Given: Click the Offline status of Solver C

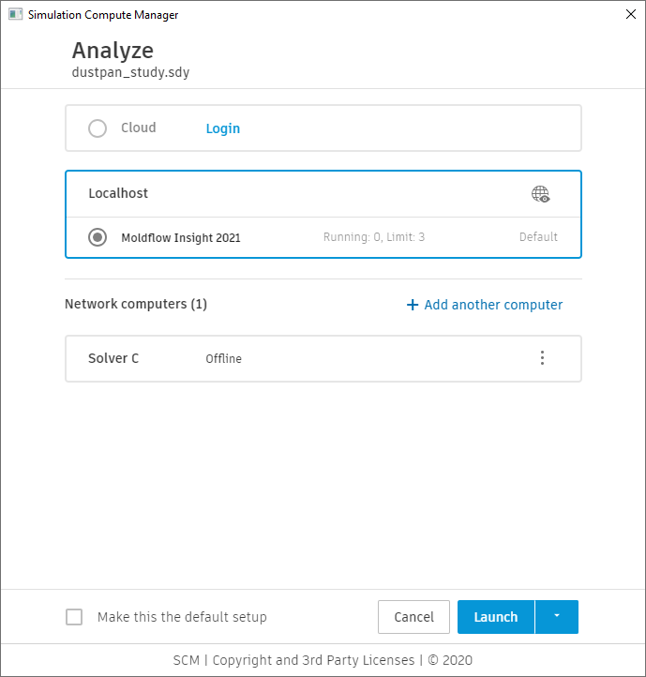Looking at the screenshot, I should tap(223, 359).
